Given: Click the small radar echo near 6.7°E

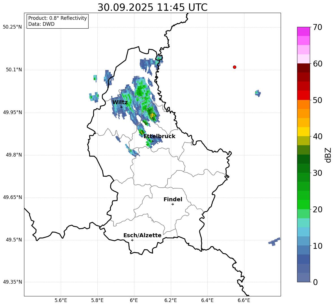Looking at the screenshot, I should coord(258,93).
